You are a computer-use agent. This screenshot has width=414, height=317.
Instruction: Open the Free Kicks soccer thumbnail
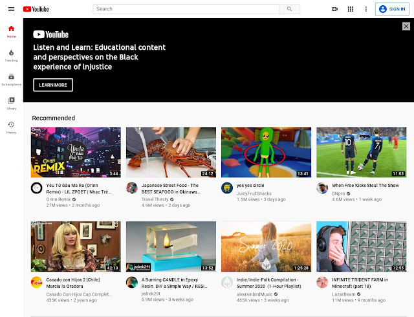point(362,152)
